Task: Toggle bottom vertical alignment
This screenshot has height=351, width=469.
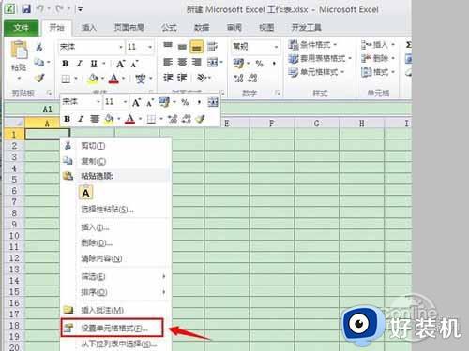Action: (196, 47)
